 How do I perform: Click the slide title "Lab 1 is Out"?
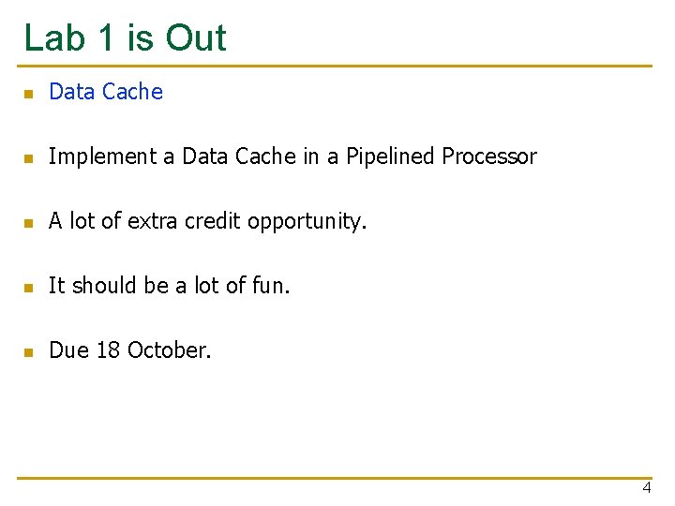point(125,37)
